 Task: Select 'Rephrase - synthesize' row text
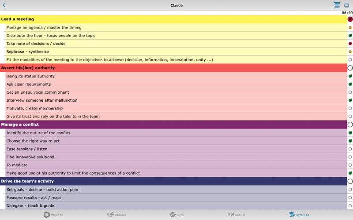point(27,51)
